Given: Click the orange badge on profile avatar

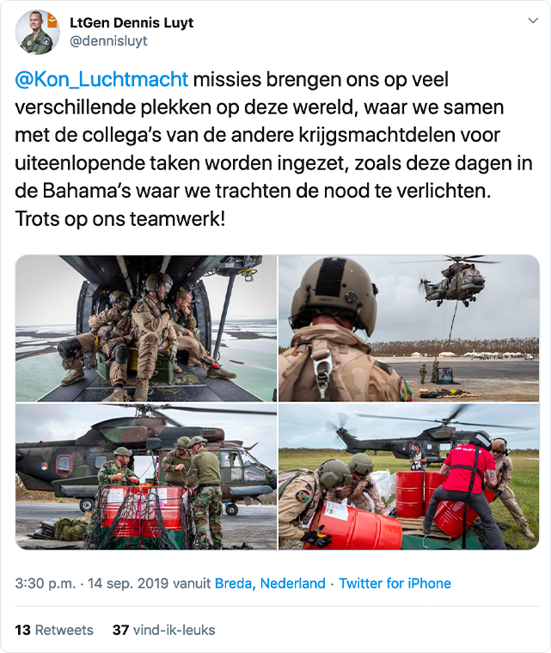Looking at the screenshot, I should tap(52, 21).
